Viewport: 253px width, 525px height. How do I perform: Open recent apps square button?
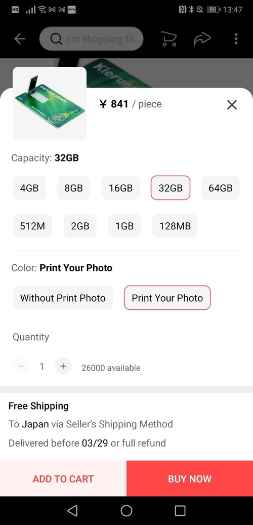point(180,511)
